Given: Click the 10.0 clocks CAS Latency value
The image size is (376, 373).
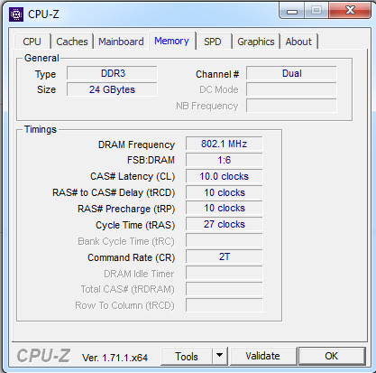Looking at the screenshot, I should tap(225, 176).
